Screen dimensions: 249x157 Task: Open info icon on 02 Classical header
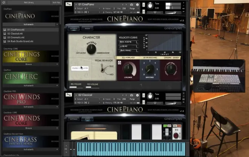137,95
